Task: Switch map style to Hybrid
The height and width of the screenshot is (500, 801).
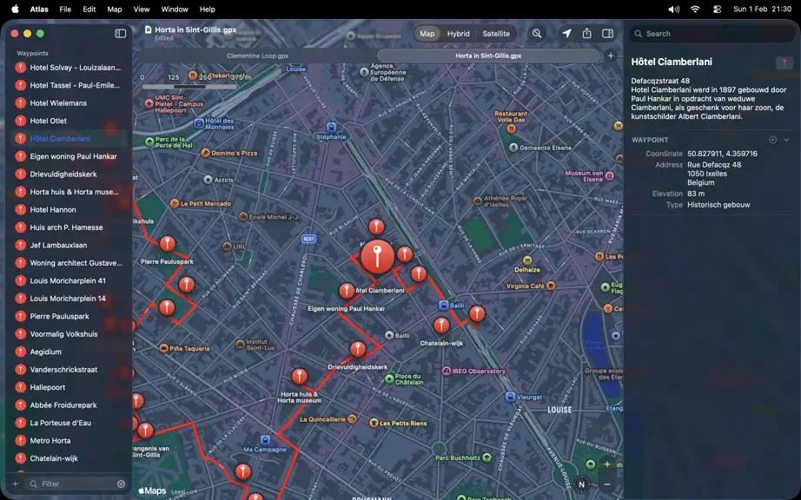Action: [458, 34]
